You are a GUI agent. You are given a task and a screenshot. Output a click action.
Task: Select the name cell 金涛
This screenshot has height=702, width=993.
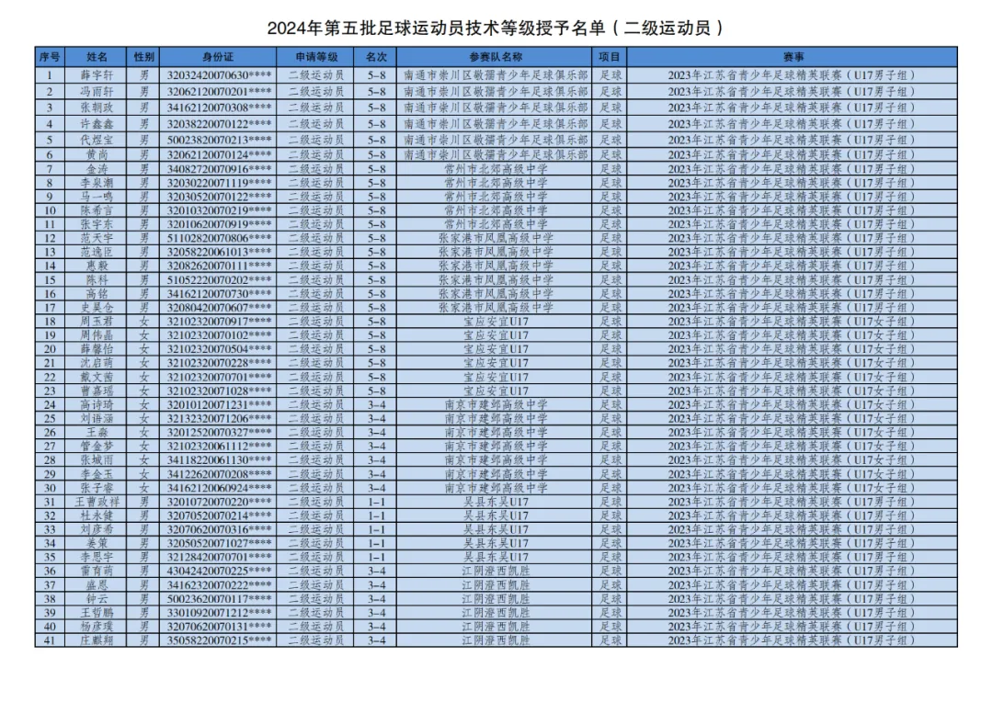[97, 169]
